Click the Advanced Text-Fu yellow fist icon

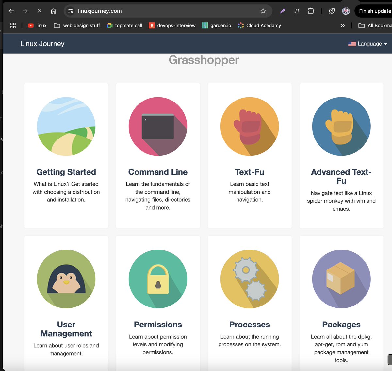click(x=341, y=126)
